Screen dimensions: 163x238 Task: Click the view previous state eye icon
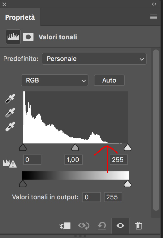click(84, 226)
